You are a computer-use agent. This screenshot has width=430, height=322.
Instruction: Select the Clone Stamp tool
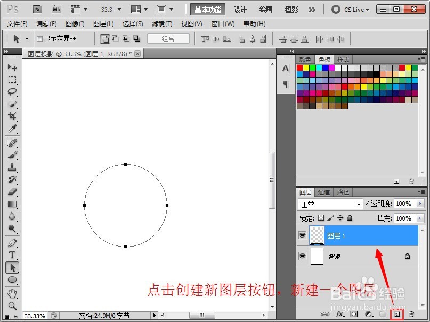pos(12,167)
